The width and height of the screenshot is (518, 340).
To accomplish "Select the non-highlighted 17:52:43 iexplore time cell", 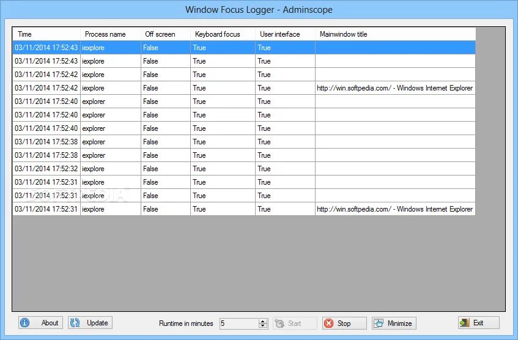I will (x=46, y=61).
